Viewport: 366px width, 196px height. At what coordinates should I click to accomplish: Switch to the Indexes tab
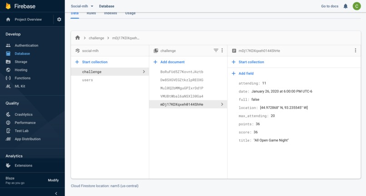point(110,13)
